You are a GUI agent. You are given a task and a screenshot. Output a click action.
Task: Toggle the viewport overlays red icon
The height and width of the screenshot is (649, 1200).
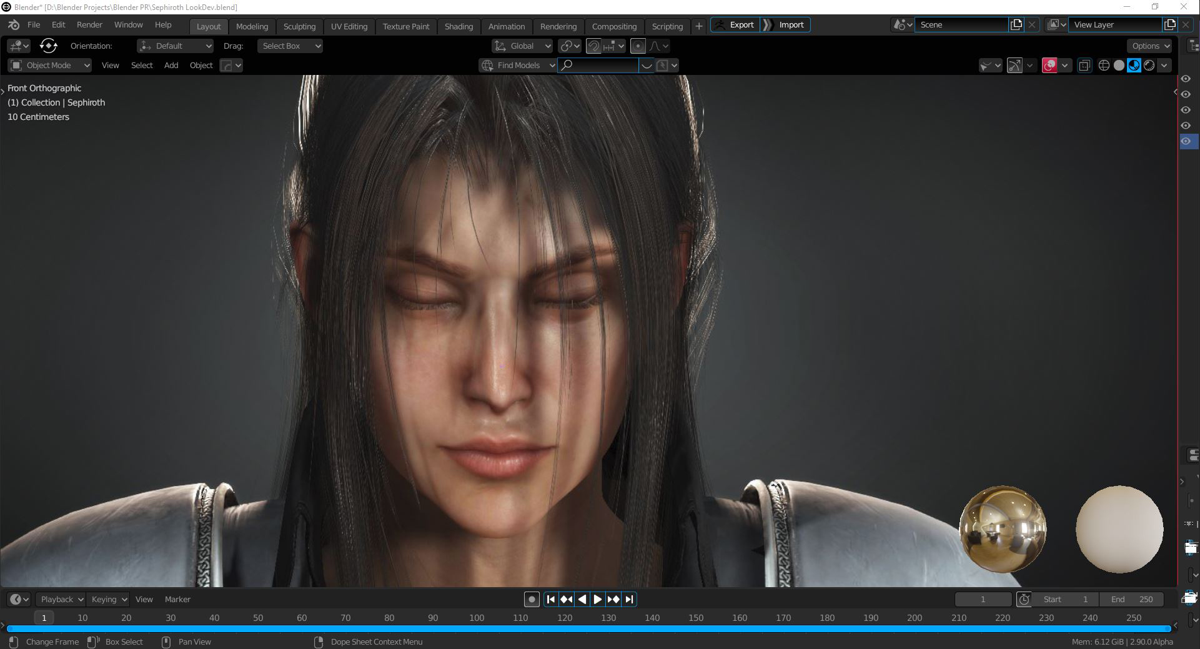click(1049, 65)
